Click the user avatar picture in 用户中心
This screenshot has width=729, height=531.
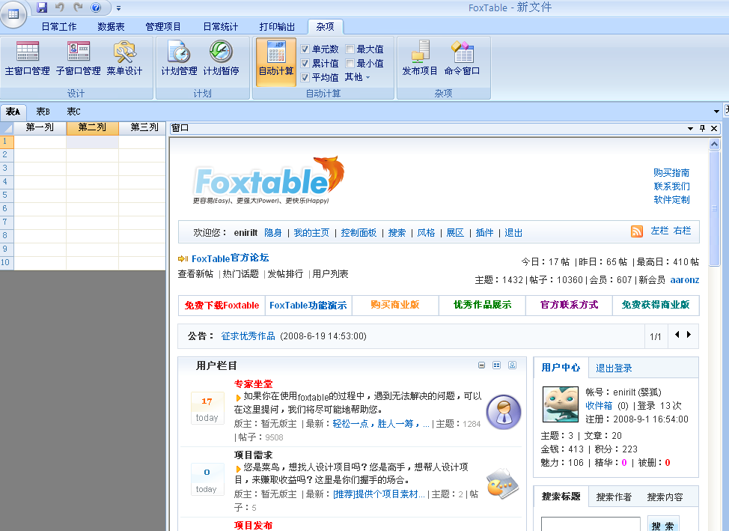(561, 404)
